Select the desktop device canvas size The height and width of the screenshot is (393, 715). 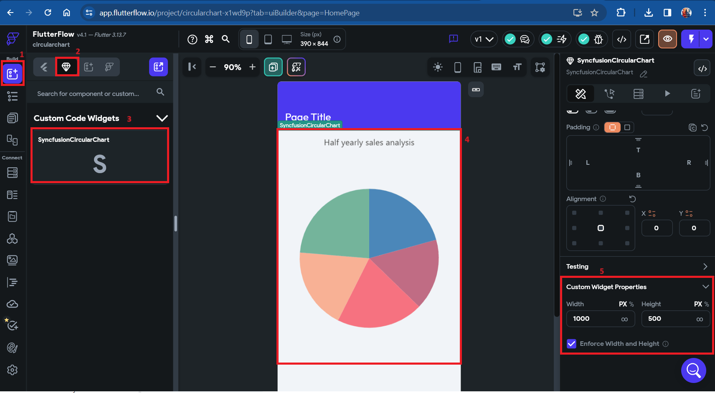tap(287, 39)
